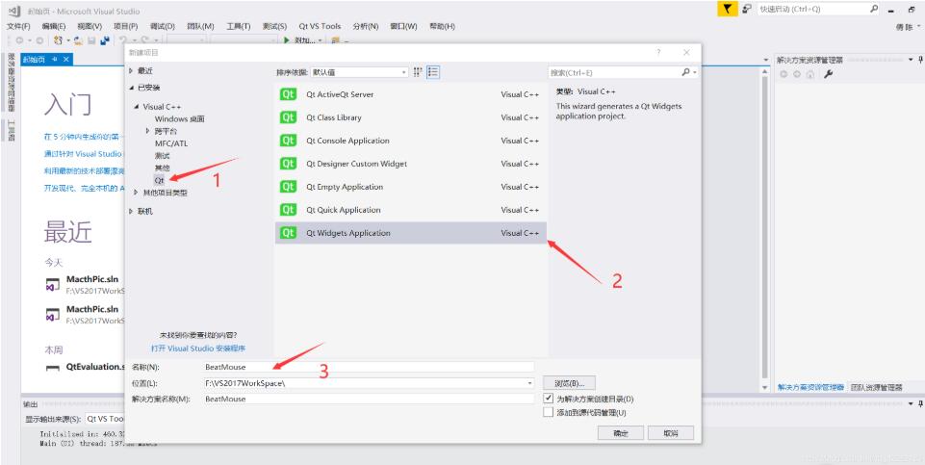Viewport: 925px width, 465px height.
Task: Open the View menu
Action: 90,27
